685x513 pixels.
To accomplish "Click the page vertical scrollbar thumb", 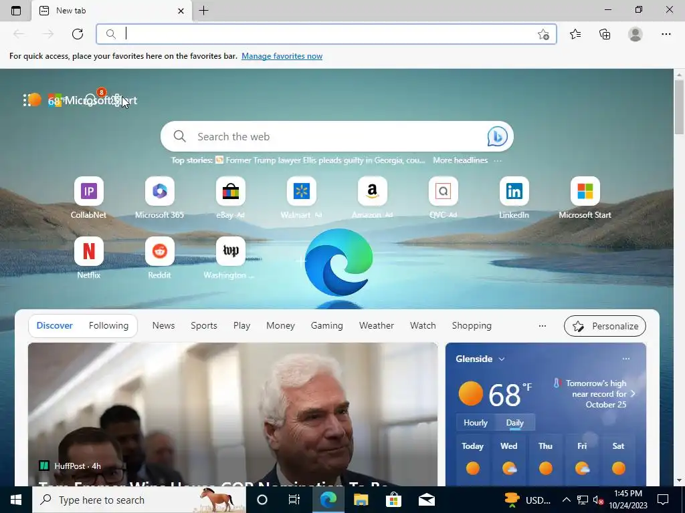I will 680,108.
